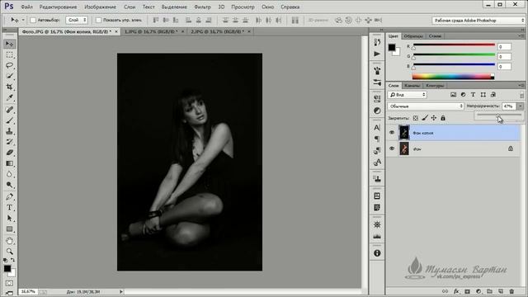Enable the Показать упр. элем. checkbox
The image size is (528, 297).
click(98, 20)
